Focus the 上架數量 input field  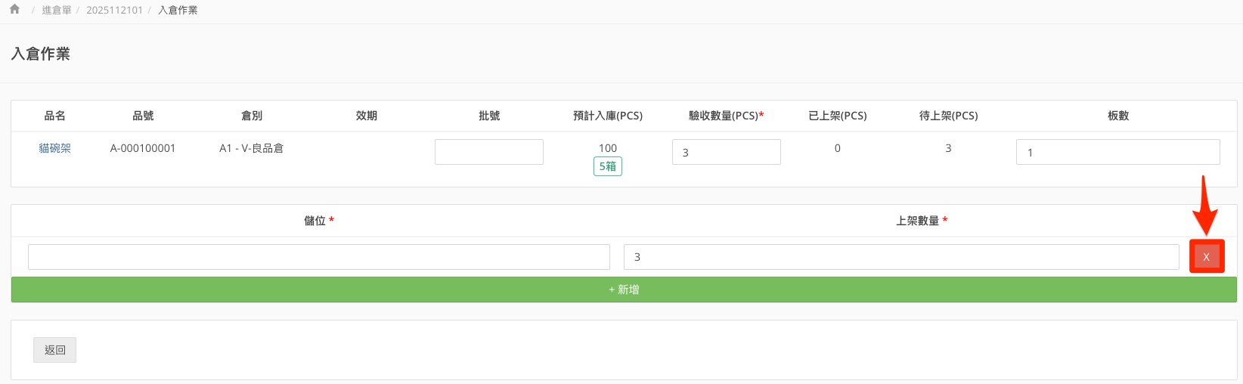[x=900, y=257]
